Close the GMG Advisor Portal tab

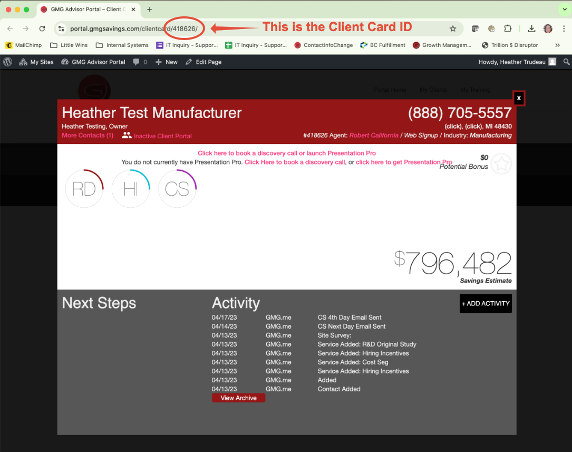pos(133,9)
